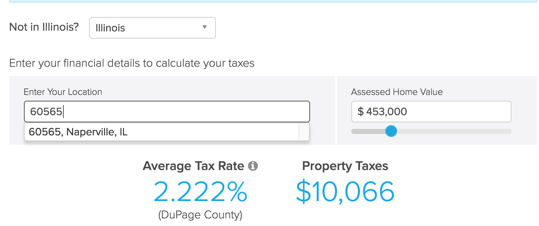Click the blue home value slider handle
The width and height of the screenshot is (539, 226).
click(x=391, y=131)
